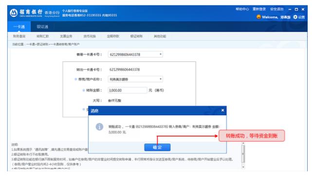Open the 支票业务 menu
The width and height of the screenshot is (314, 177).
click(x=66, y=36)
